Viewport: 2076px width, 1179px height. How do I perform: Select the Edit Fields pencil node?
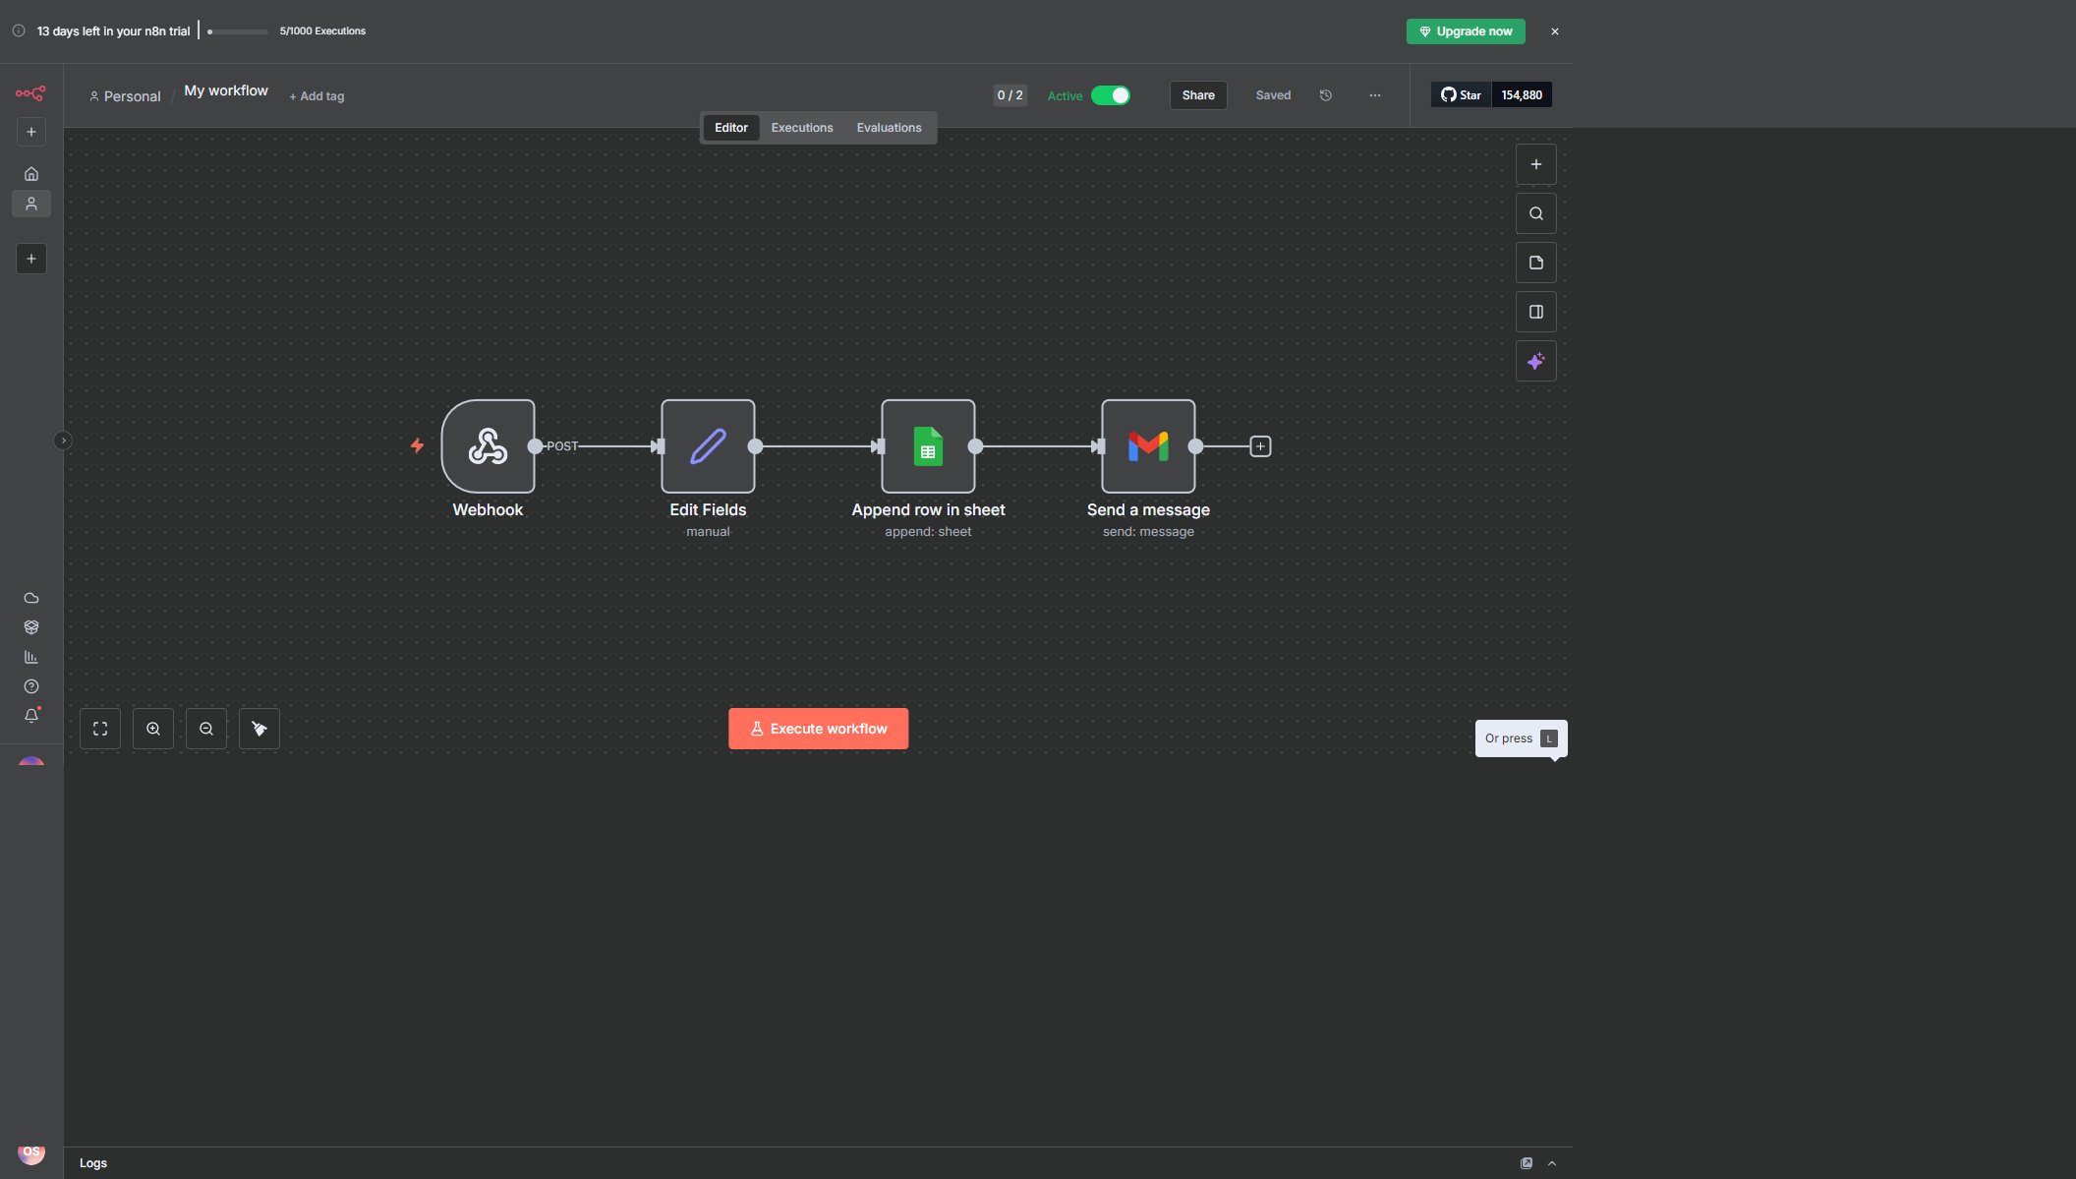point(708,446)
